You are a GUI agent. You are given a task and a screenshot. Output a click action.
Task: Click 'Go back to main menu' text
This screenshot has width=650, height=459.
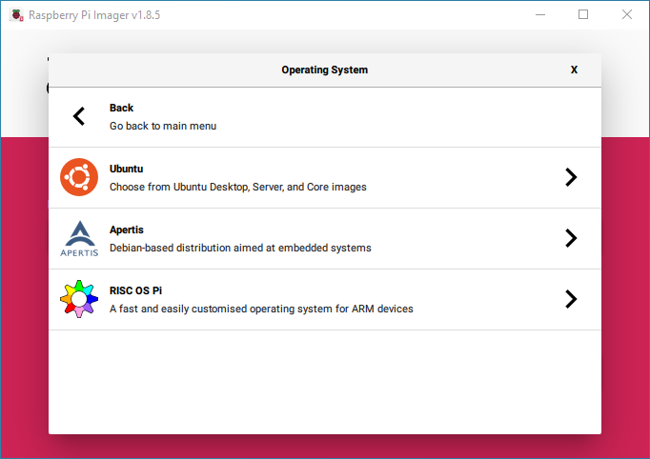tap(163, 126)
